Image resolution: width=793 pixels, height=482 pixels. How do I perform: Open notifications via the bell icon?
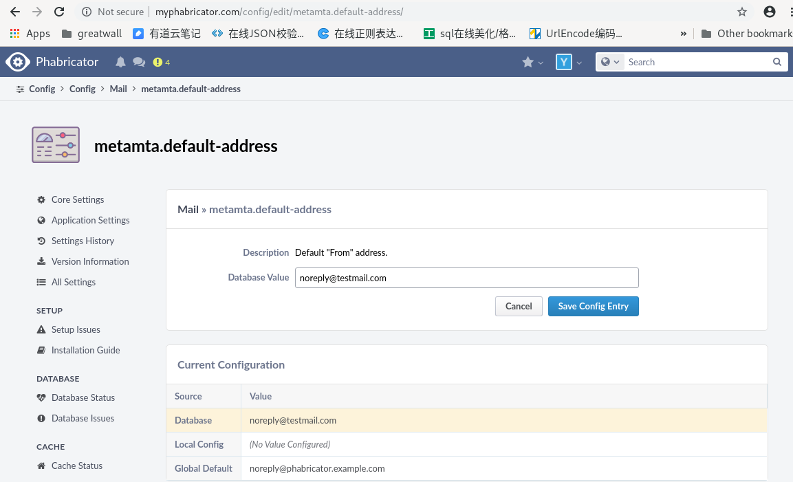[120, 62]
